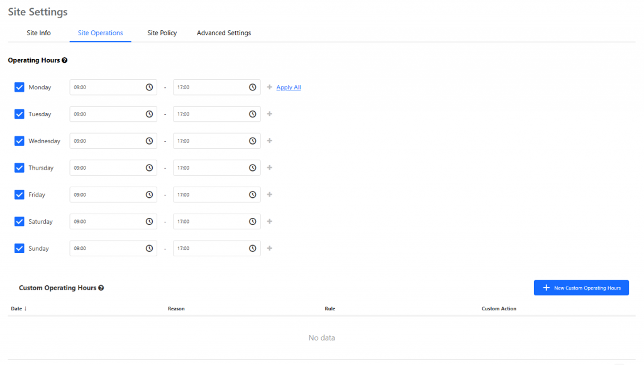Click Wednesday 17:00 end time field
Screen dimensions: 644x365
(217, 141)
